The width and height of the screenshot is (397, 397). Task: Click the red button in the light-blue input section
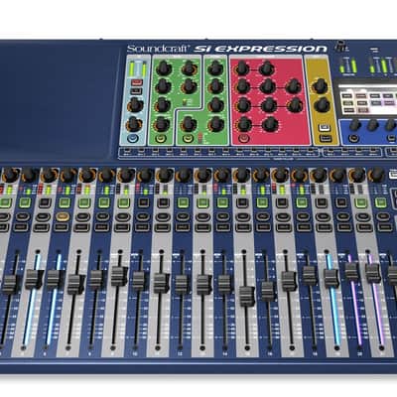tap(136, 82)
